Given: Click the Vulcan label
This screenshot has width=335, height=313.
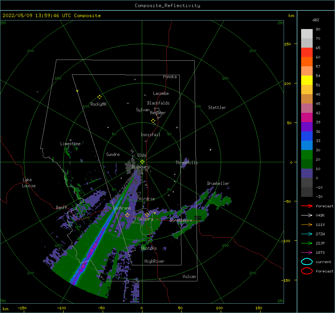Looking at the screenshot, I should coord(189,277).
